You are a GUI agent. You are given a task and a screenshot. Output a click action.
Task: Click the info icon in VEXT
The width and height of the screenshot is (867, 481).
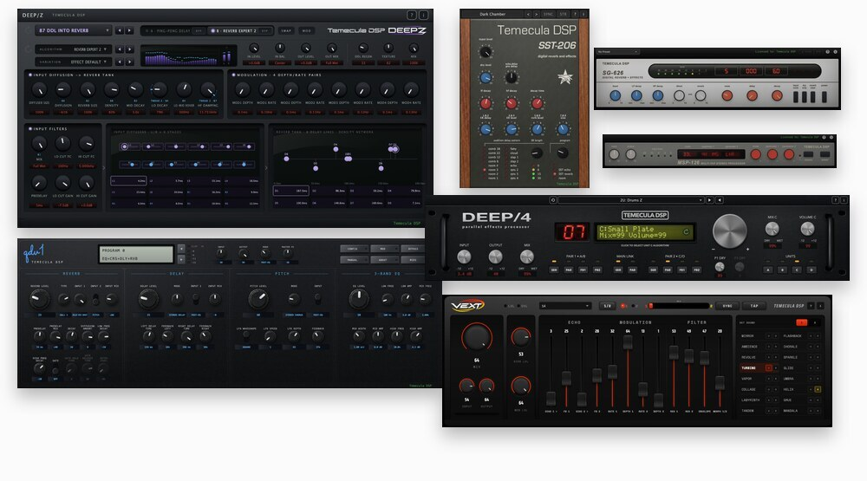(x=820, y=306)
